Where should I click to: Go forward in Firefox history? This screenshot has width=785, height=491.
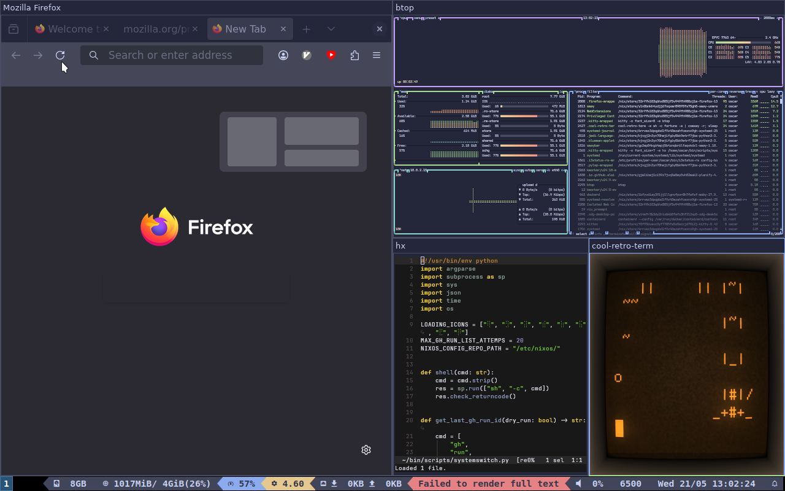coord(38,55)
